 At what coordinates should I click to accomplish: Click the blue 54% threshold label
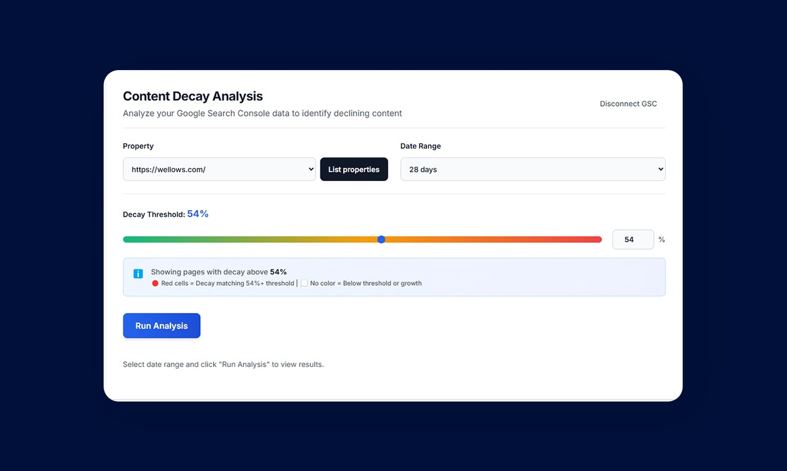coord(198,213)
